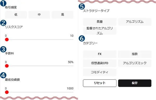Click the 保存 button
156x100 pixels.
tap(135, 83)
